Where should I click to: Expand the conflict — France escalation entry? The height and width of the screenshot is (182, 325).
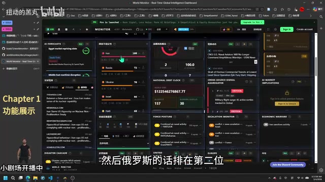click(x=233, y=143)
